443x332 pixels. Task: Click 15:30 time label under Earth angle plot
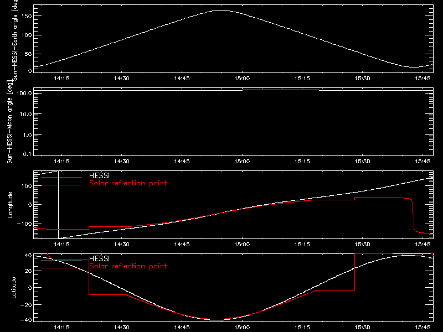point(363,78)
